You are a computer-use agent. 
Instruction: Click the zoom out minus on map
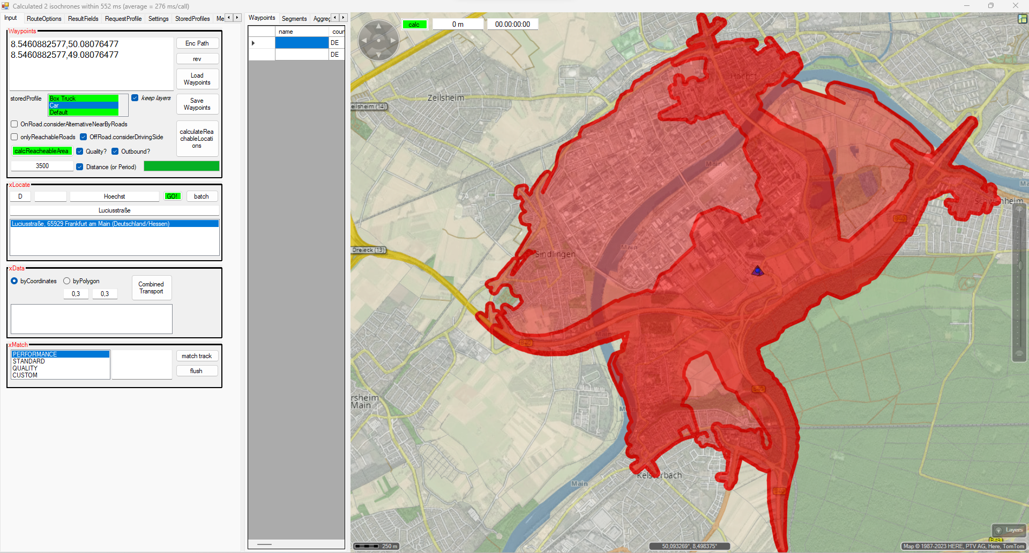[1019, 353]
